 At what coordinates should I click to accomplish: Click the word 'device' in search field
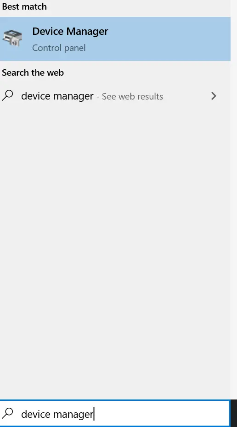coord(35,414)
